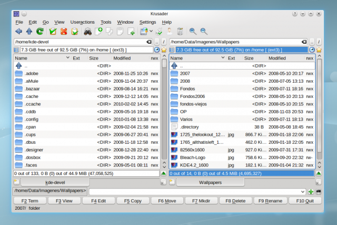Click the left panel vertical scrollbar

tap(164, 116)
